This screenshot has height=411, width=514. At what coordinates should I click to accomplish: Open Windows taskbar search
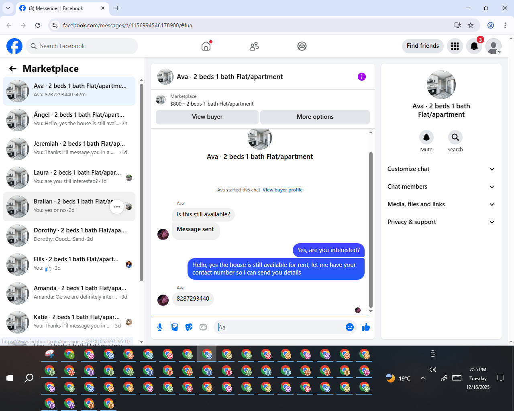click(29, 378)
